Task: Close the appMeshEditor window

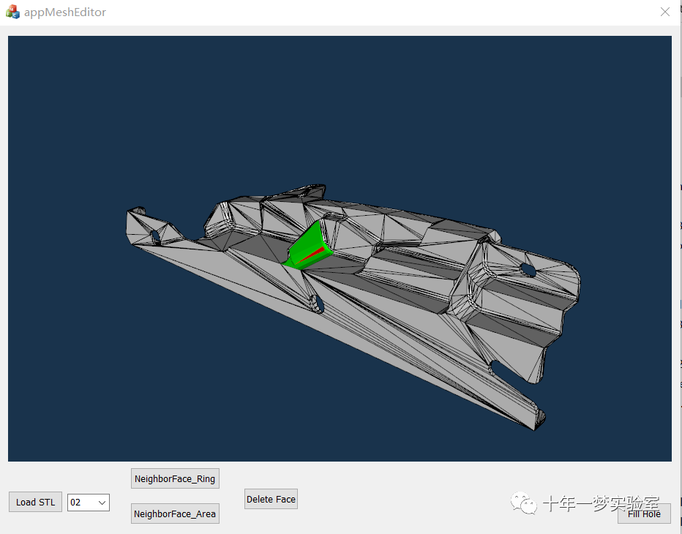Action: tap(665, 12)
